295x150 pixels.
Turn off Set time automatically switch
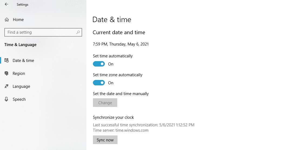tap(99, 64)
